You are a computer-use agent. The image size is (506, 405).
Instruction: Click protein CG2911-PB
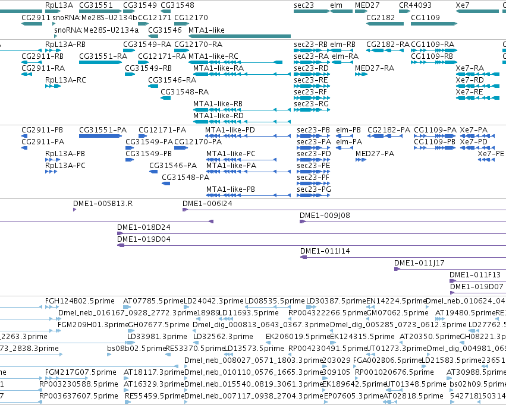click(x=42, y=130)
